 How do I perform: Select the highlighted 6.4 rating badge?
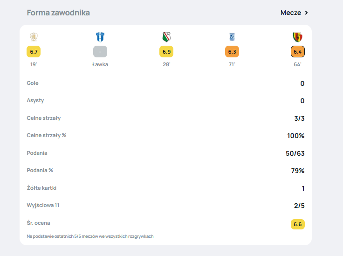[x=297, y=51]
